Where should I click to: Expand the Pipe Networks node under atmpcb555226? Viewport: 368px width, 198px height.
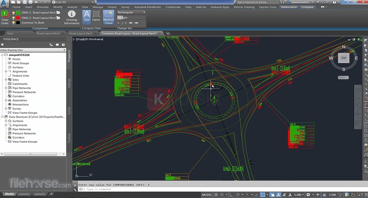pyautogui.click(x=6, y=88)
